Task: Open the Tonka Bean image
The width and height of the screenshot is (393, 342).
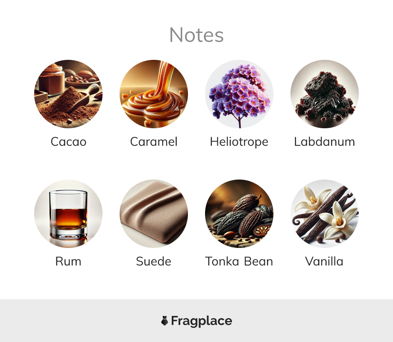Action: pos(239,213)
